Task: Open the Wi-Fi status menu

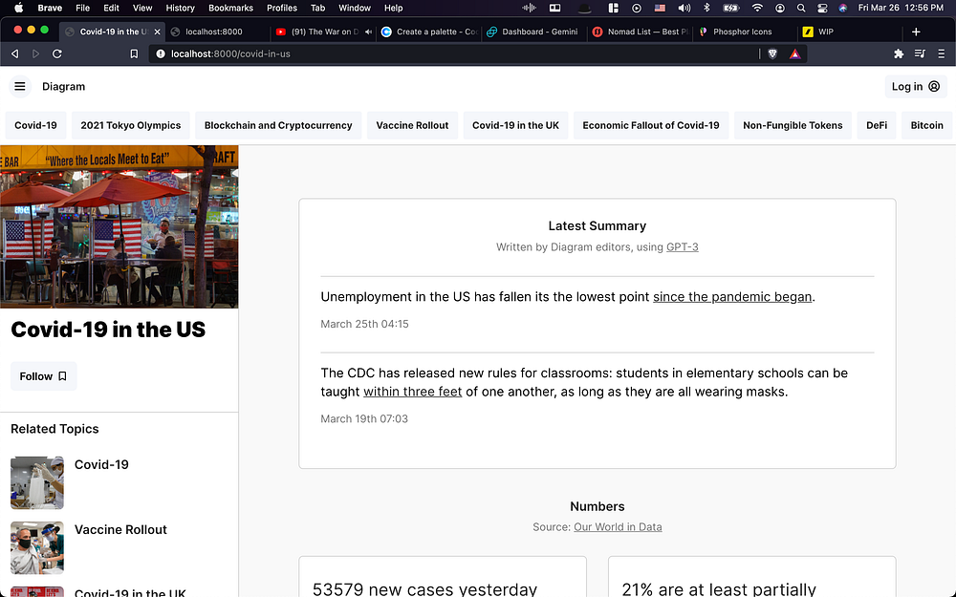Action: [x=757, y=8]
